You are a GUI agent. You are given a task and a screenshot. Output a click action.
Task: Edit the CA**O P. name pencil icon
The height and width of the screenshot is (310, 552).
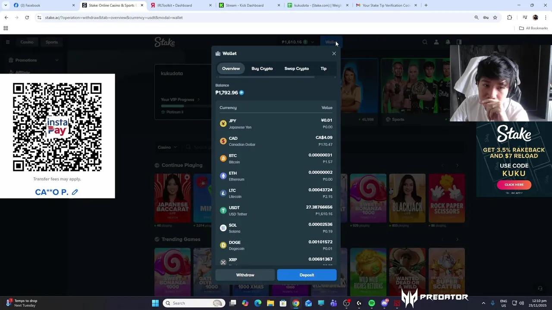click(x=75, y=192)
